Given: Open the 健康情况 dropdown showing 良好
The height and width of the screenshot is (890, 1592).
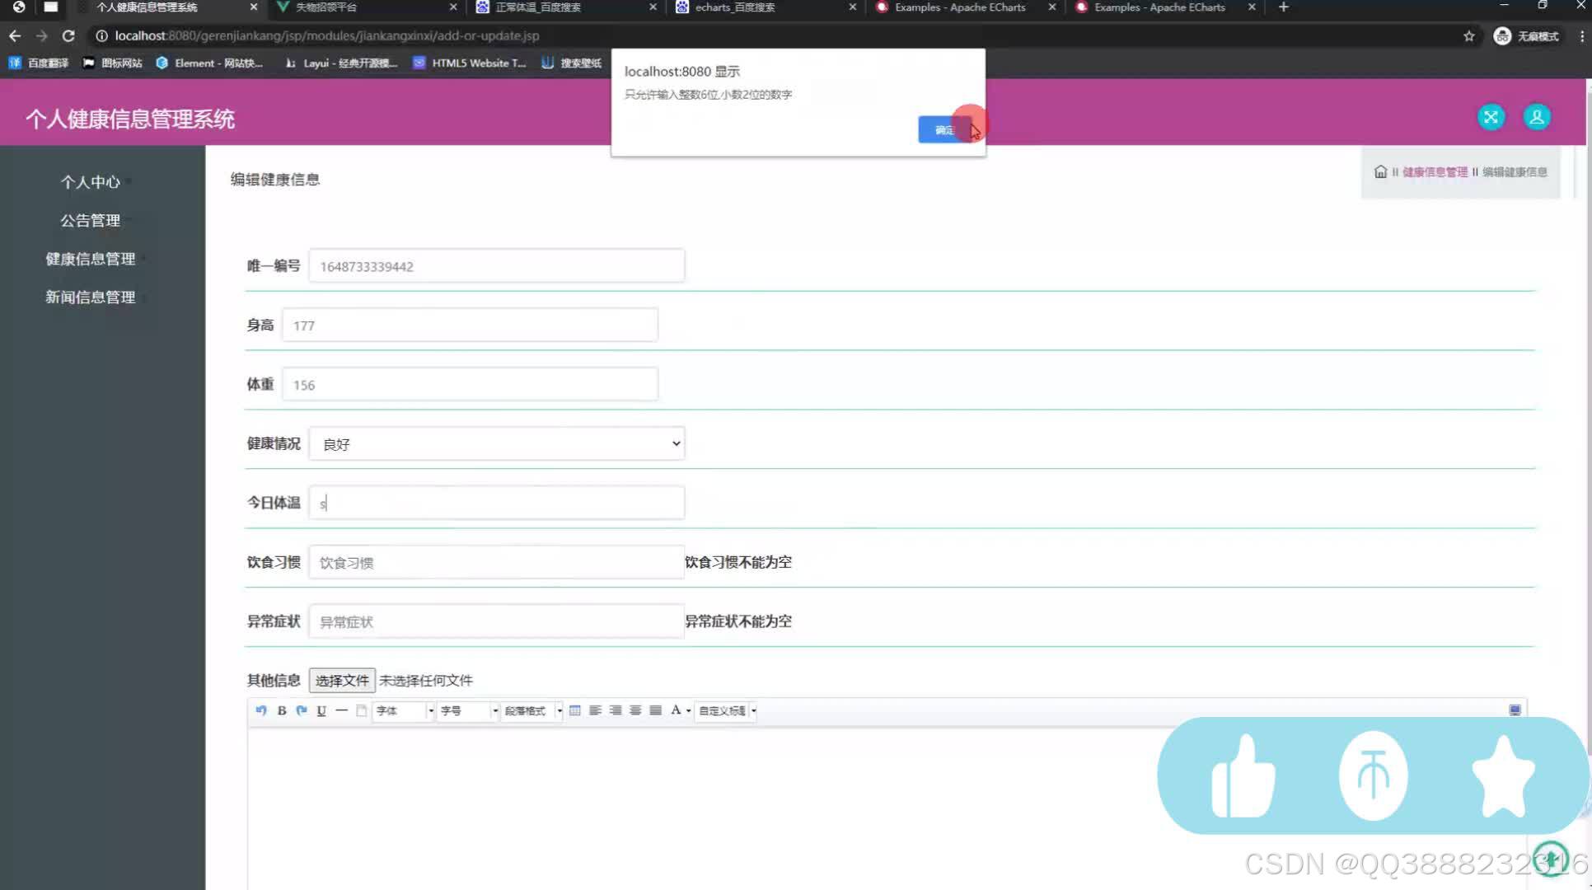Looking at the screenshot, I should tap(497, 443).
